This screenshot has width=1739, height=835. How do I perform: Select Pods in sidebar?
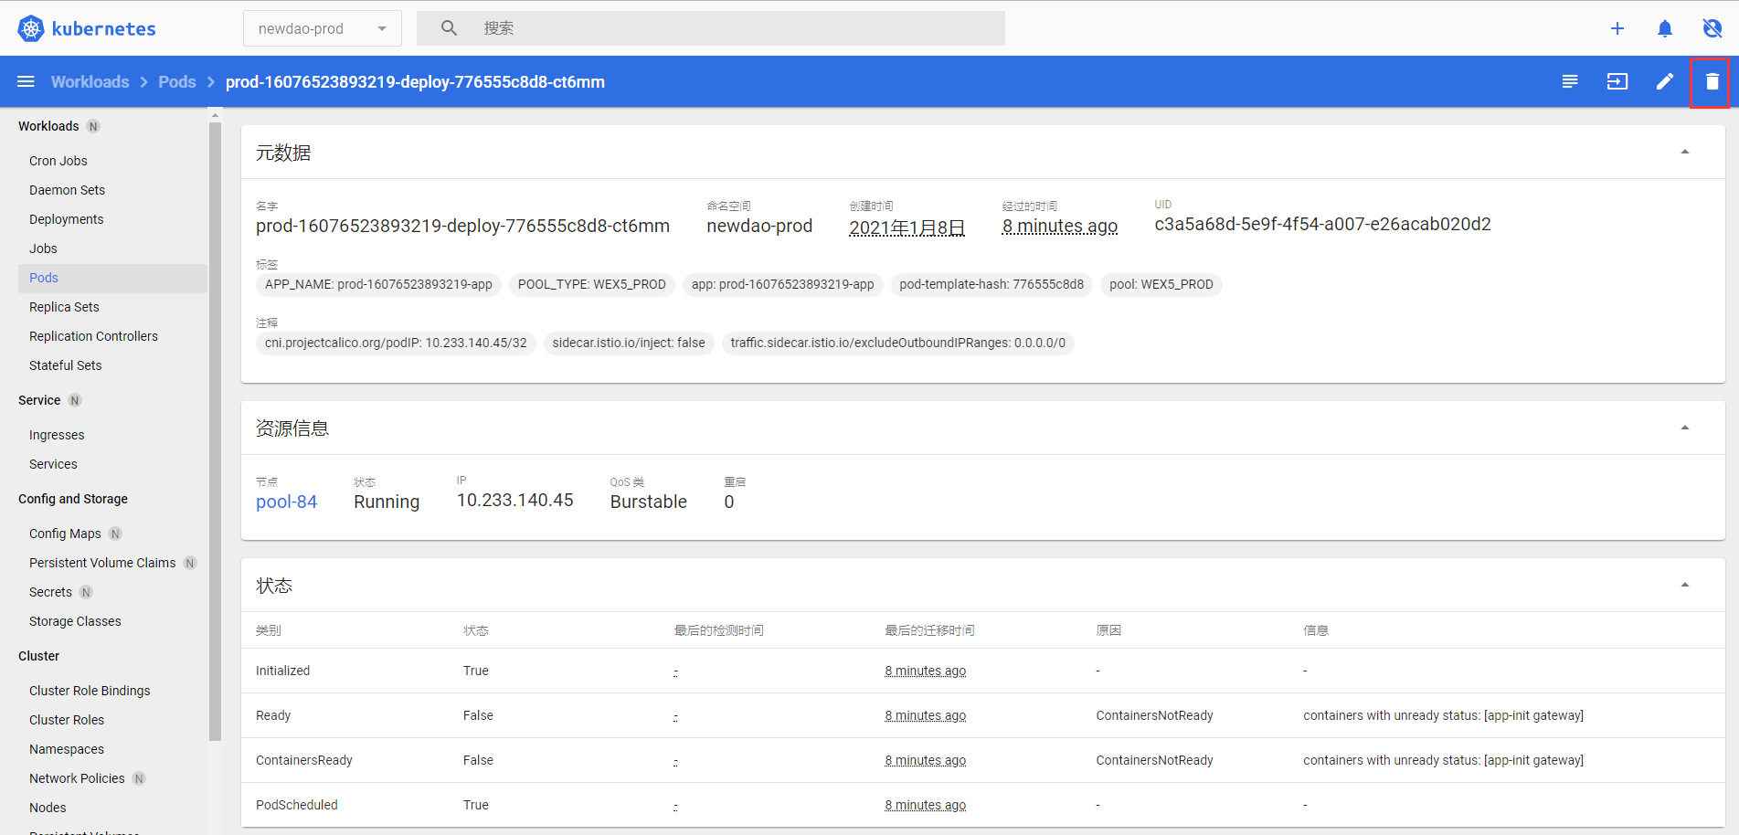tap(112, 278)
